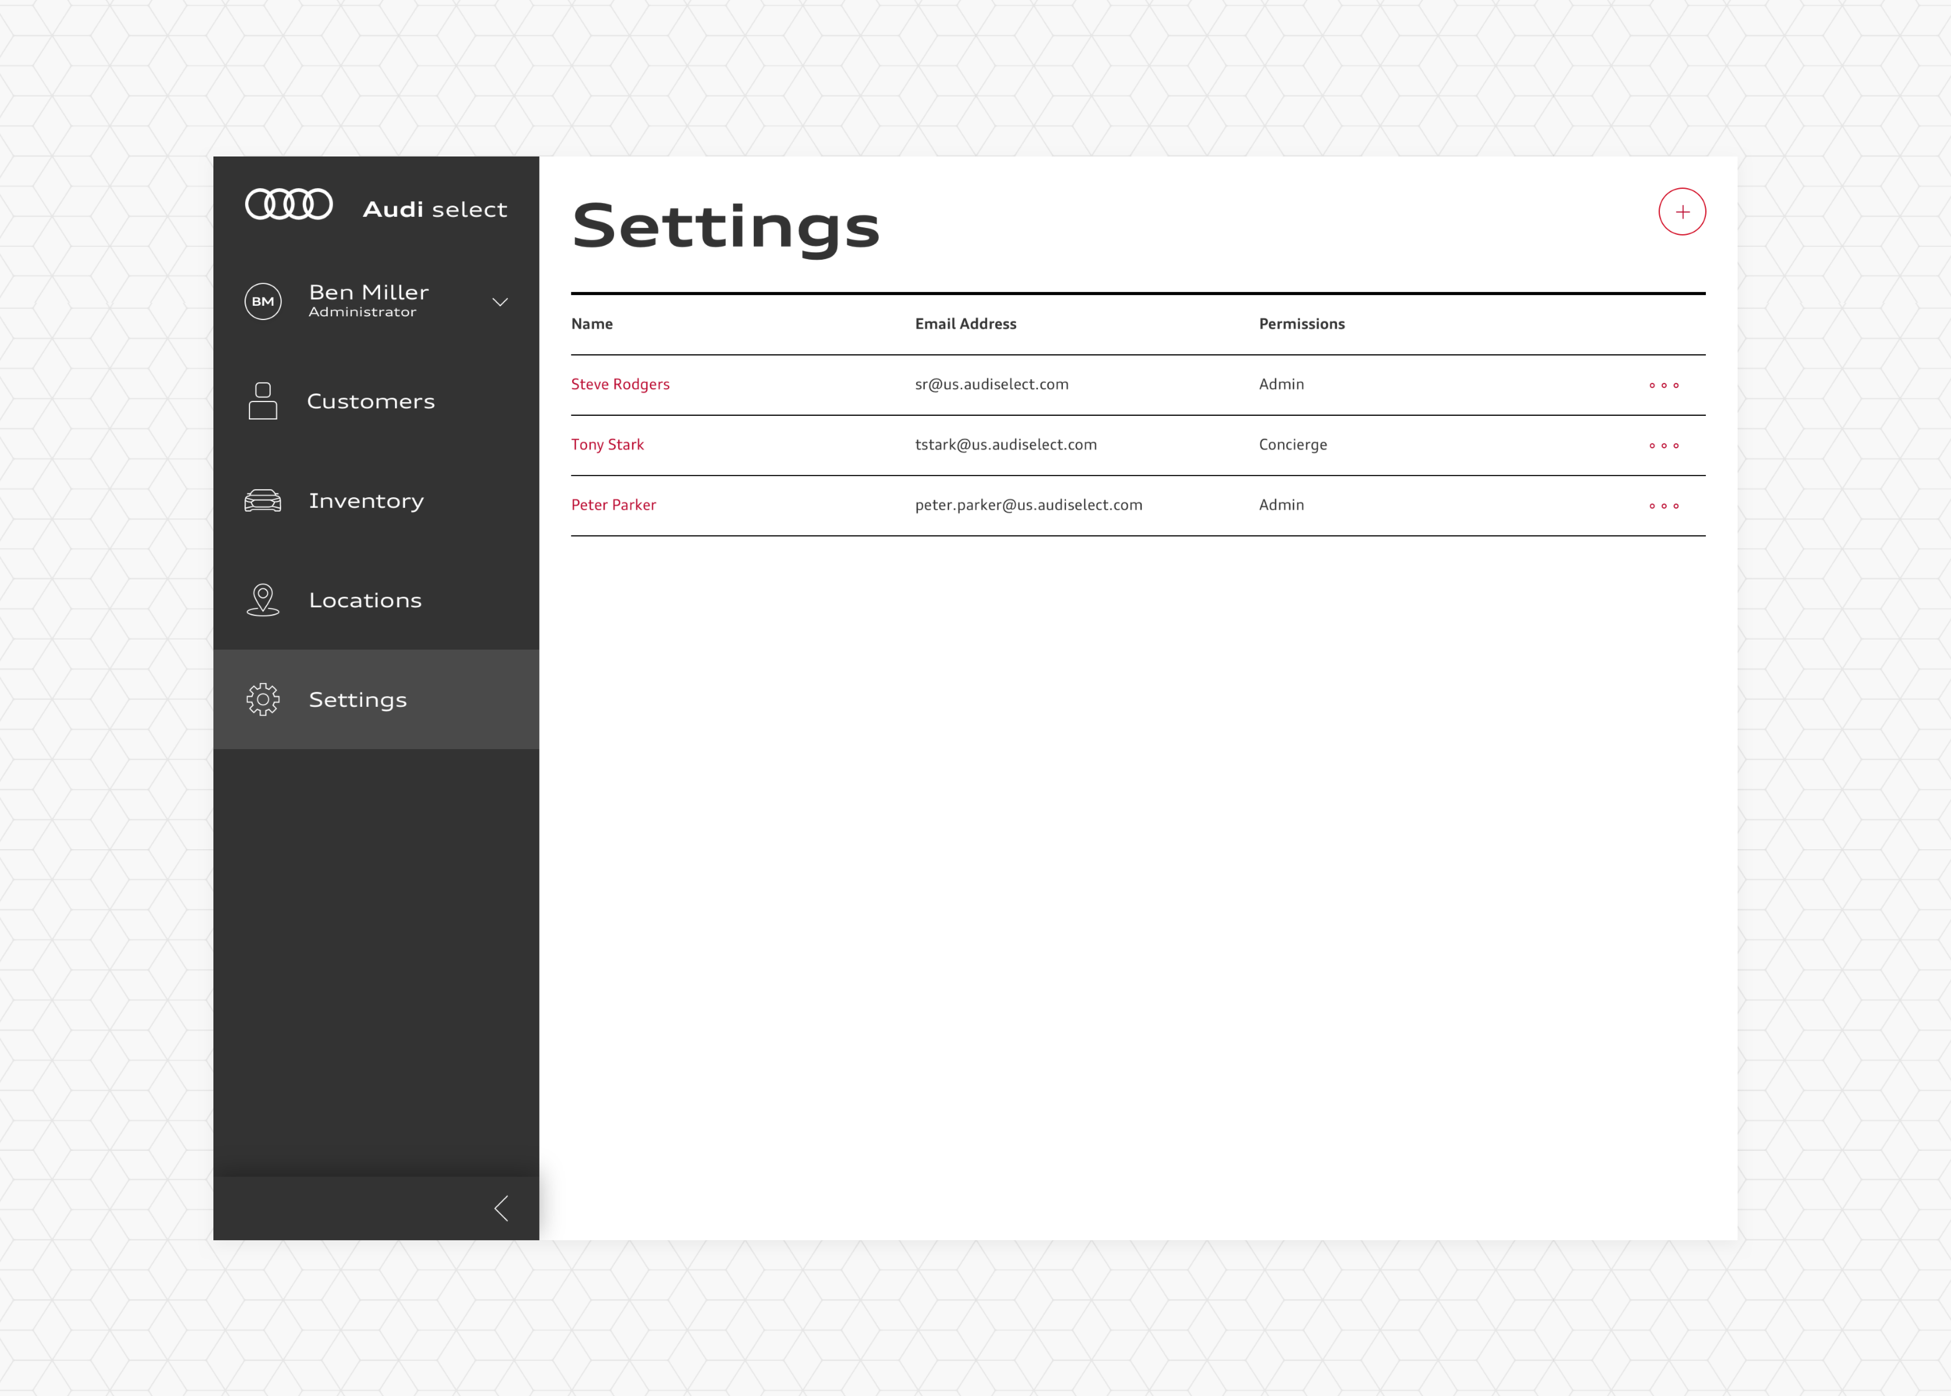Go to the Inventory section
This screenshot has height=1396, width=1951.
click(376, 500)
